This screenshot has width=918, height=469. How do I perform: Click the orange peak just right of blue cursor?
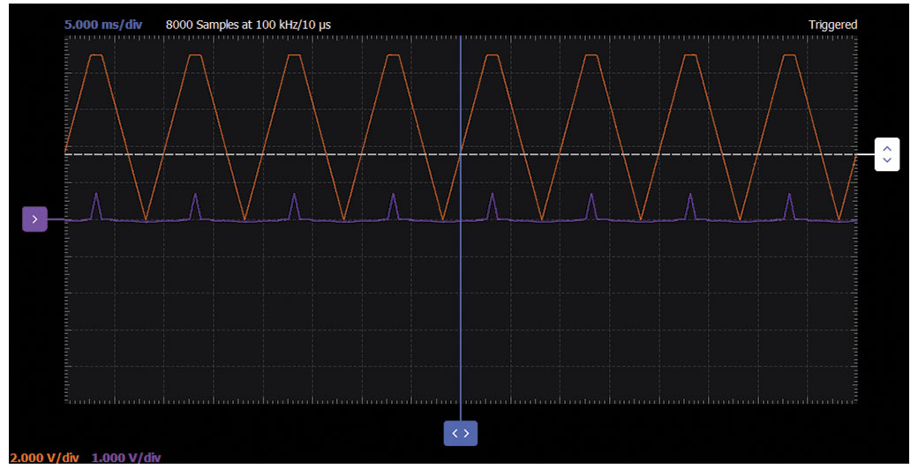tap(493, 56)
